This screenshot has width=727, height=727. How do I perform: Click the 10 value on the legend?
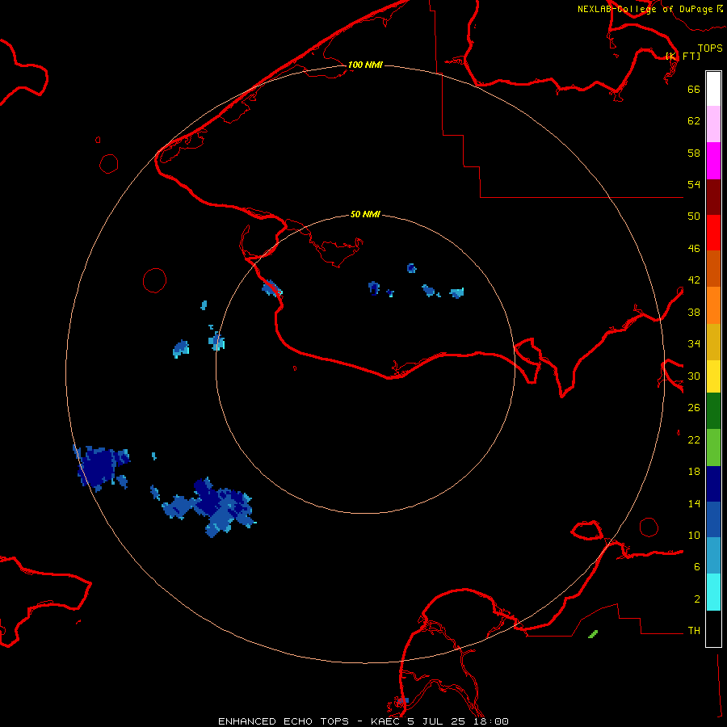point(694,535)
